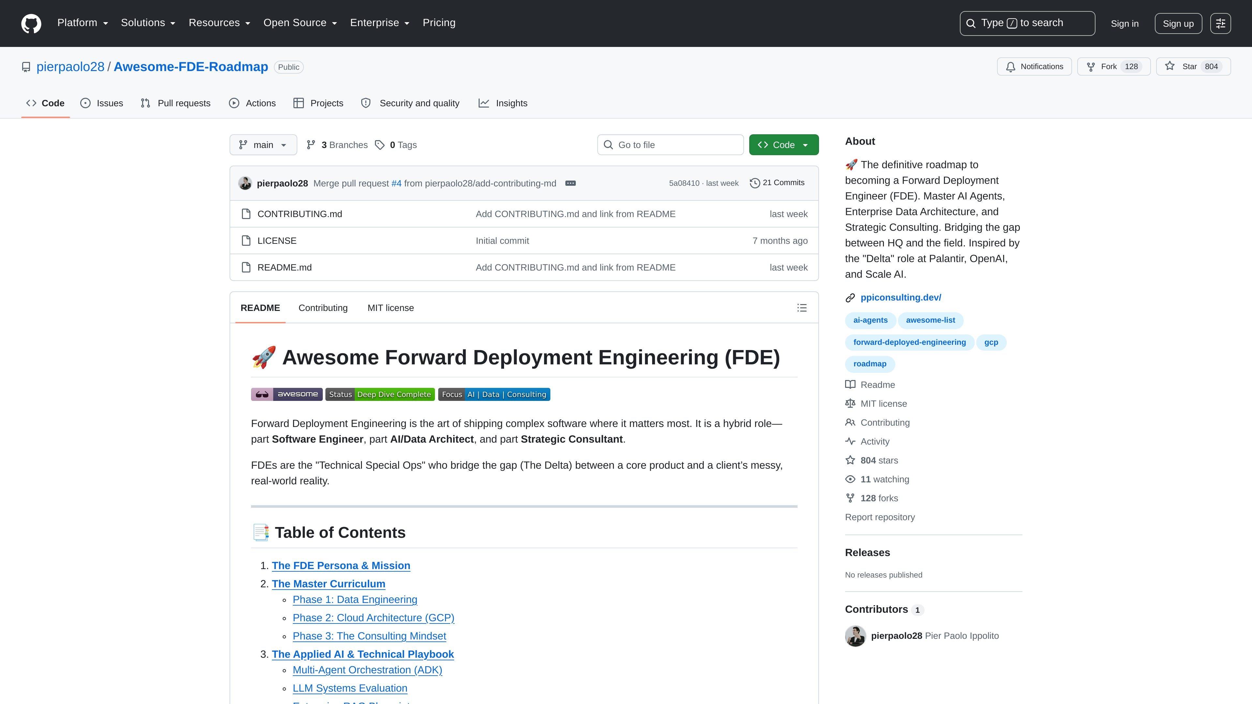Expand the green Code dropdown button
This screenshot has height=704, width=1252.
point(783,145)
